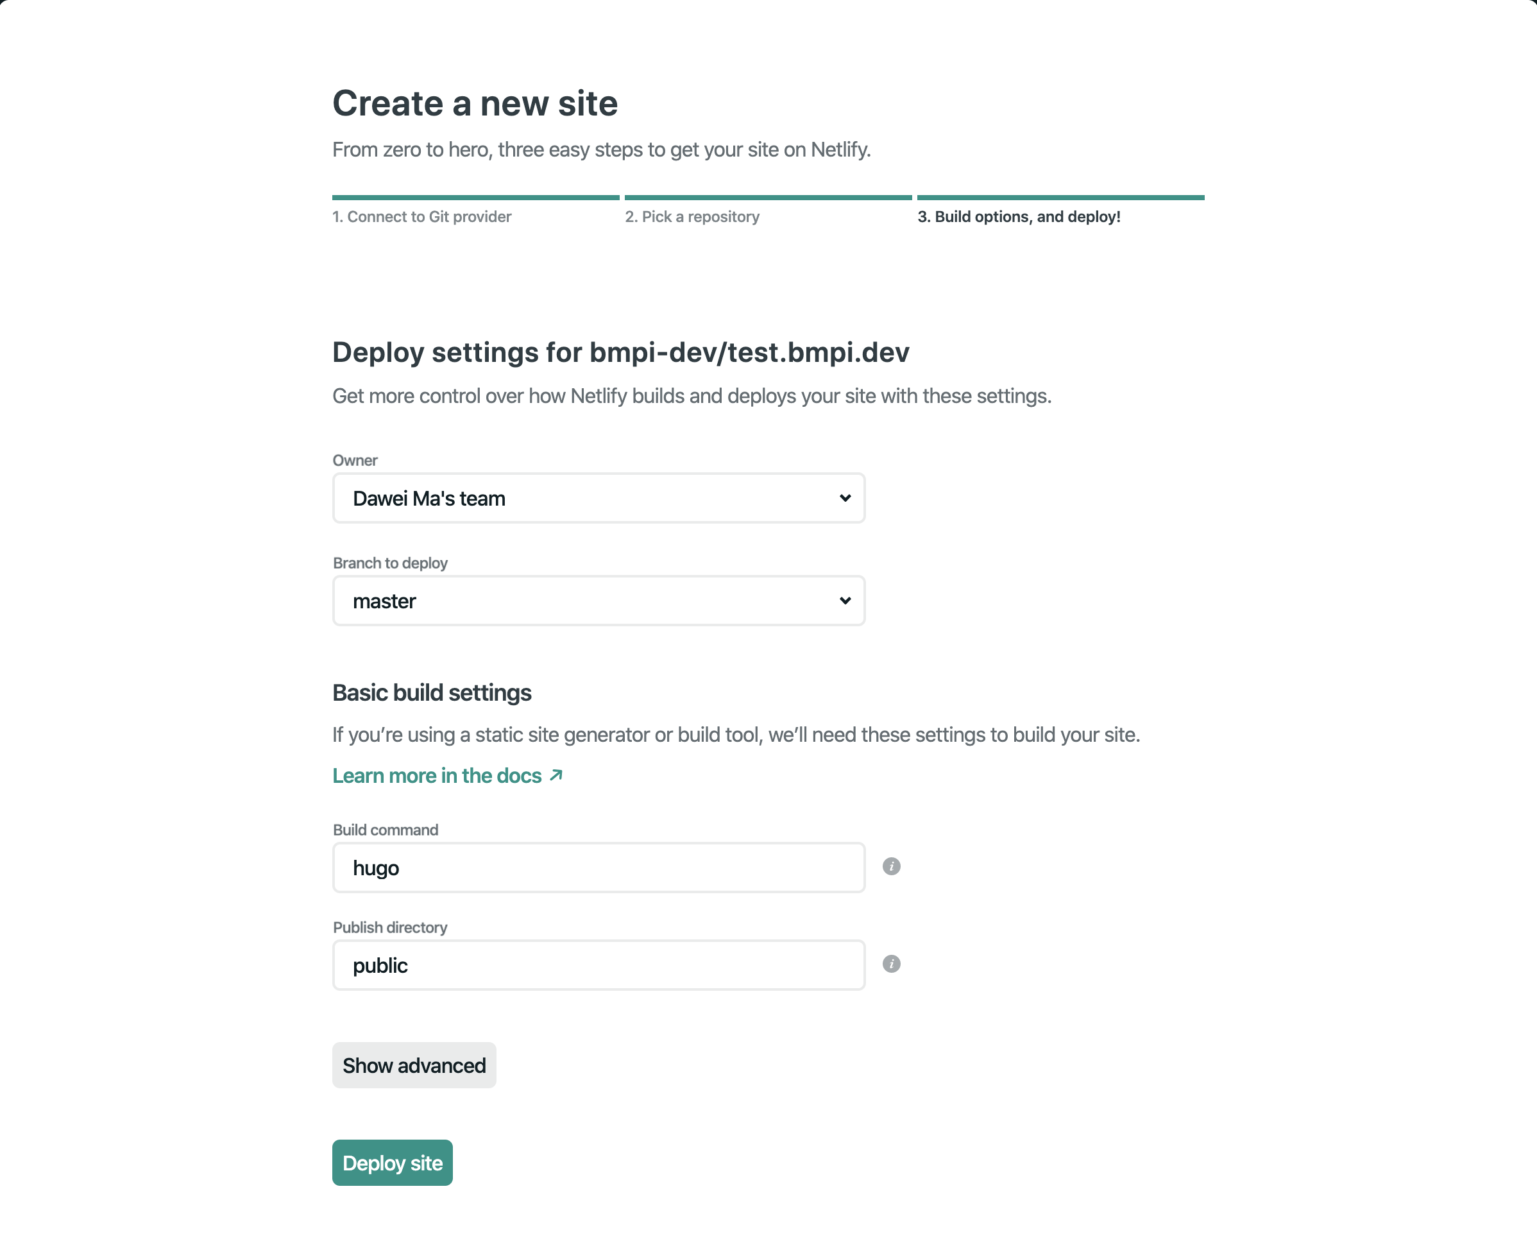Click the Branch to deploy label text
This screenshot has height=1241, width=1537.
[390, 563]
